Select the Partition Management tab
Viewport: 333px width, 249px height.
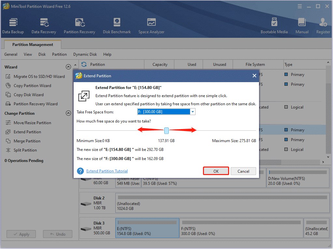click(33, 45)
